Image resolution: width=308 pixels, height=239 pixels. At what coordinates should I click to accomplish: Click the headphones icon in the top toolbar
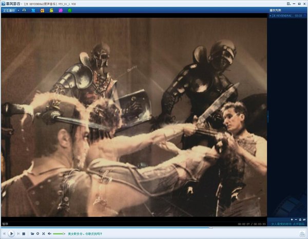(x=25, y=10)
